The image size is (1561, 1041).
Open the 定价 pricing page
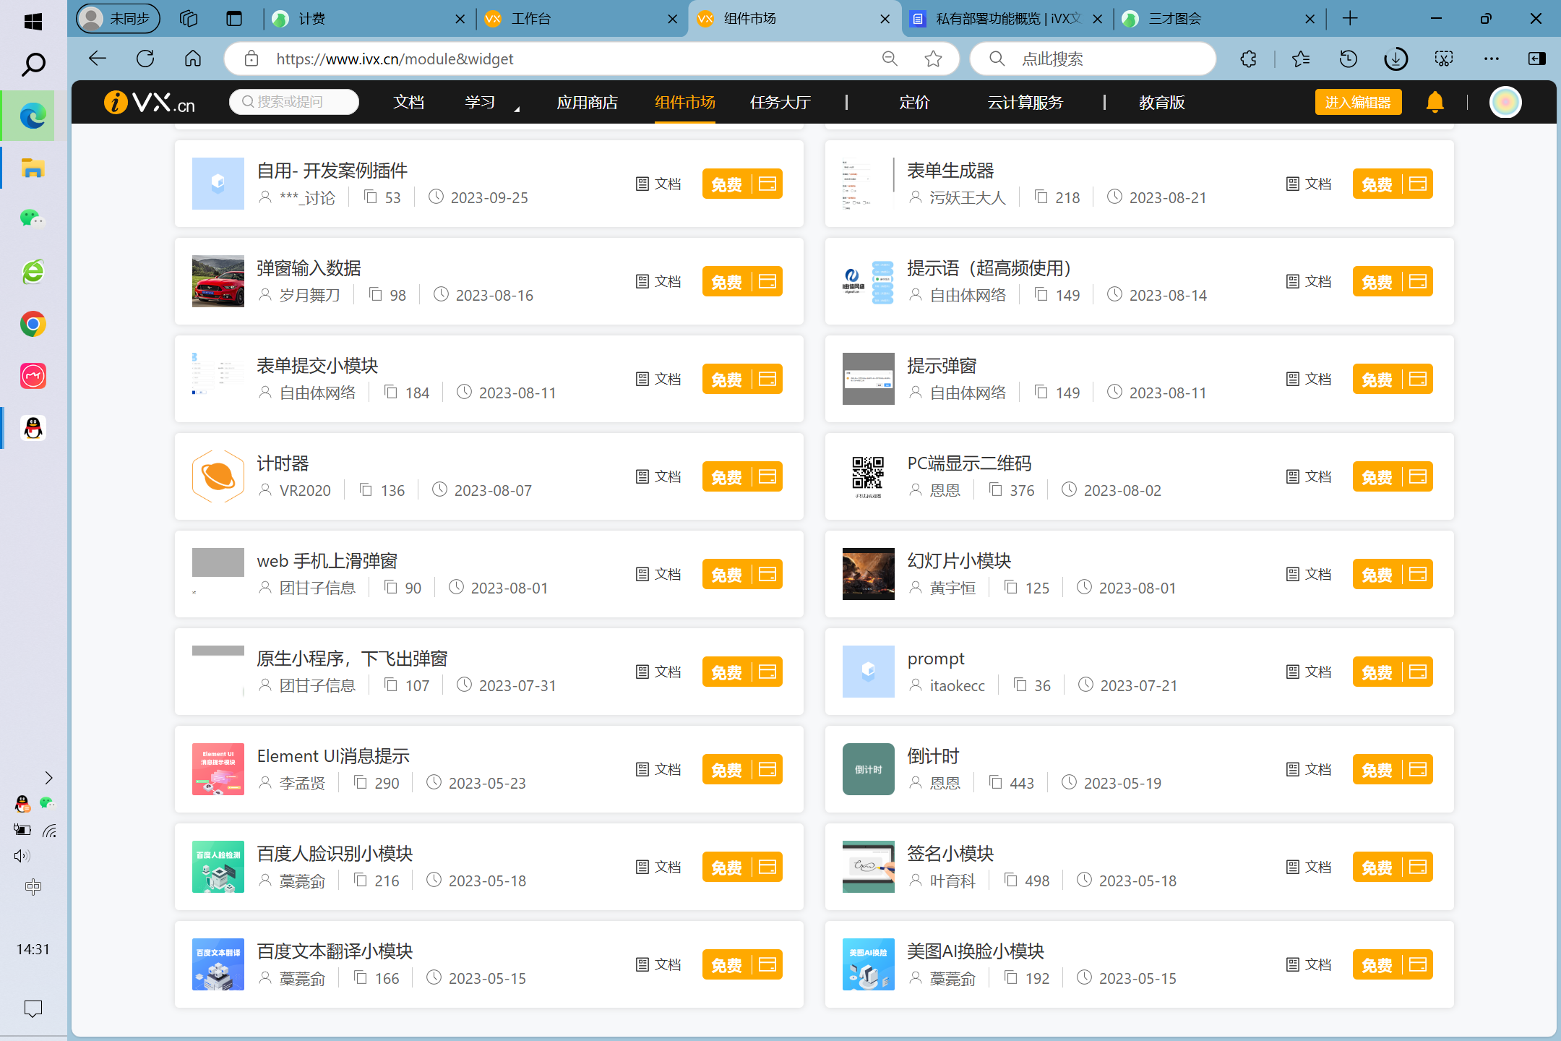[x=914, y=102]
